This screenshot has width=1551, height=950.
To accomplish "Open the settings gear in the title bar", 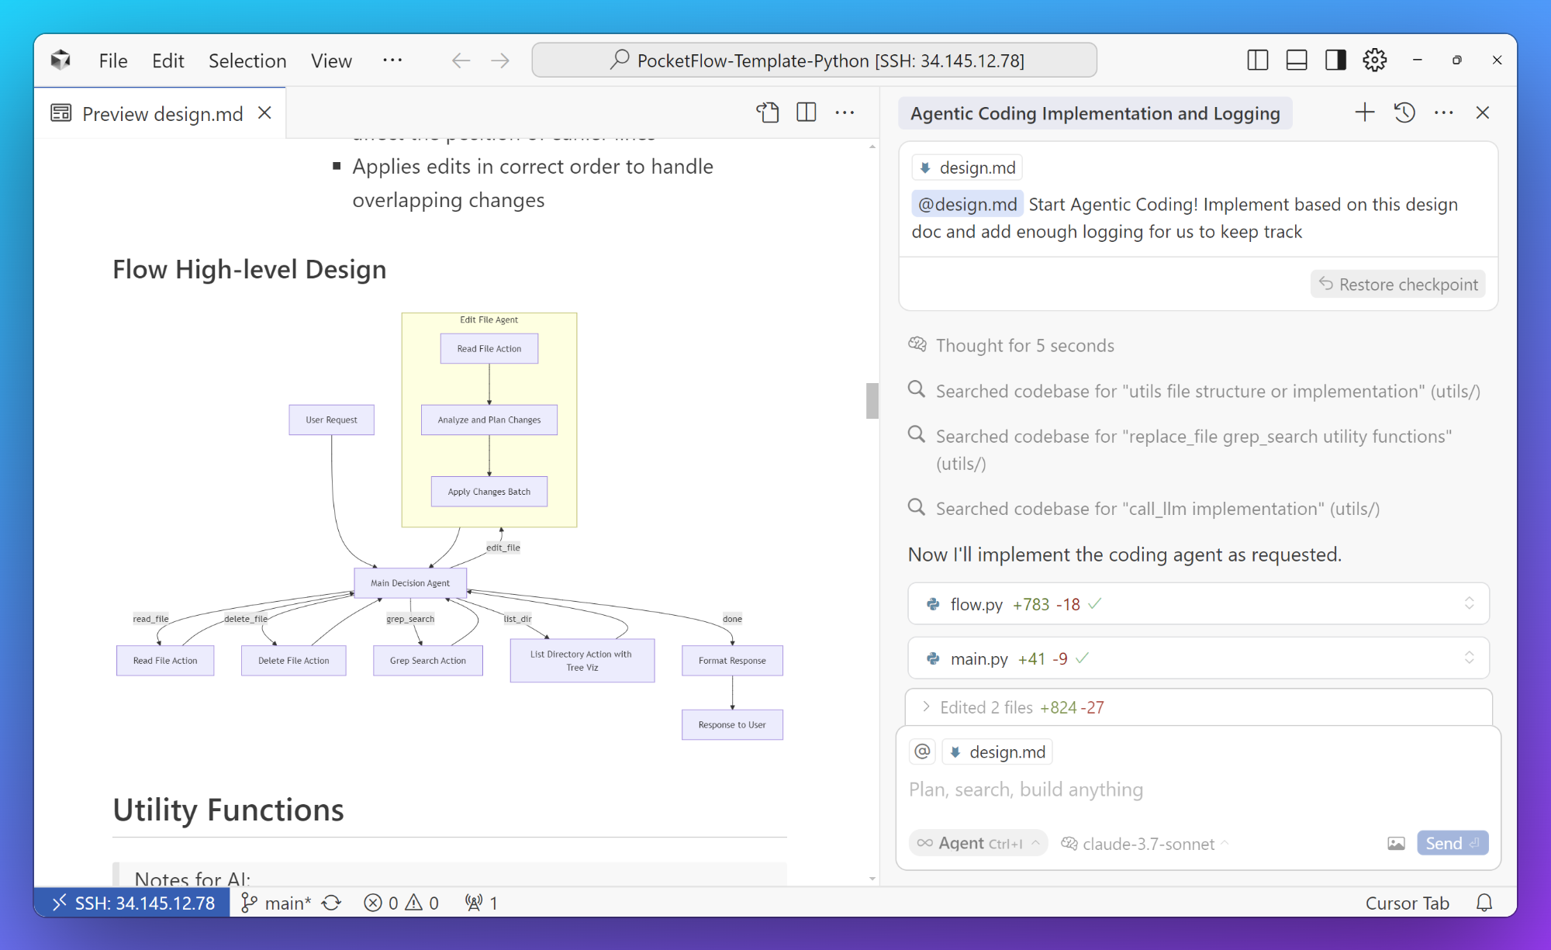I will click(x=1374, y=60).
